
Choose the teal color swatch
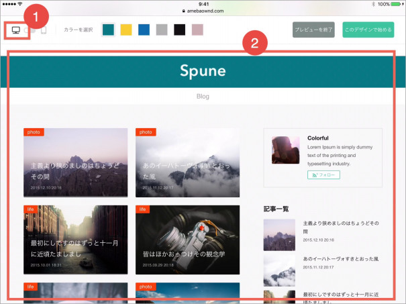(108, 30)
